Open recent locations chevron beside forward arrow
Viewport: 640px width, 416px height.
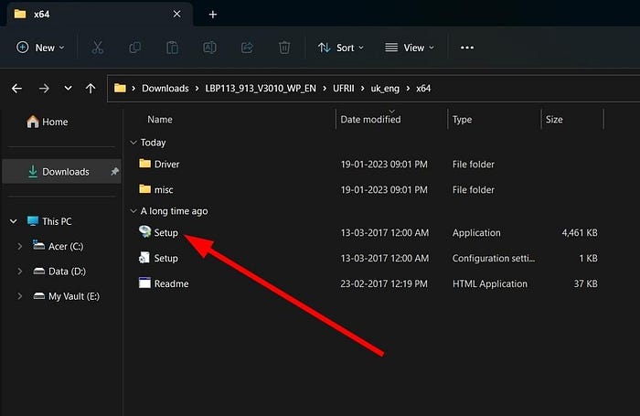(x=68, y=88)
